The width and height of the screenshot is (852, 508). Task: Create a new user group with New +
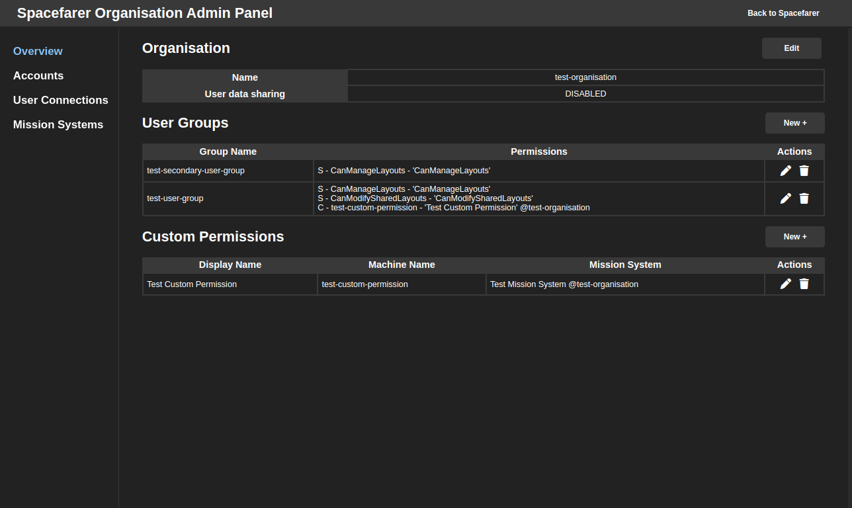point(795,123)
